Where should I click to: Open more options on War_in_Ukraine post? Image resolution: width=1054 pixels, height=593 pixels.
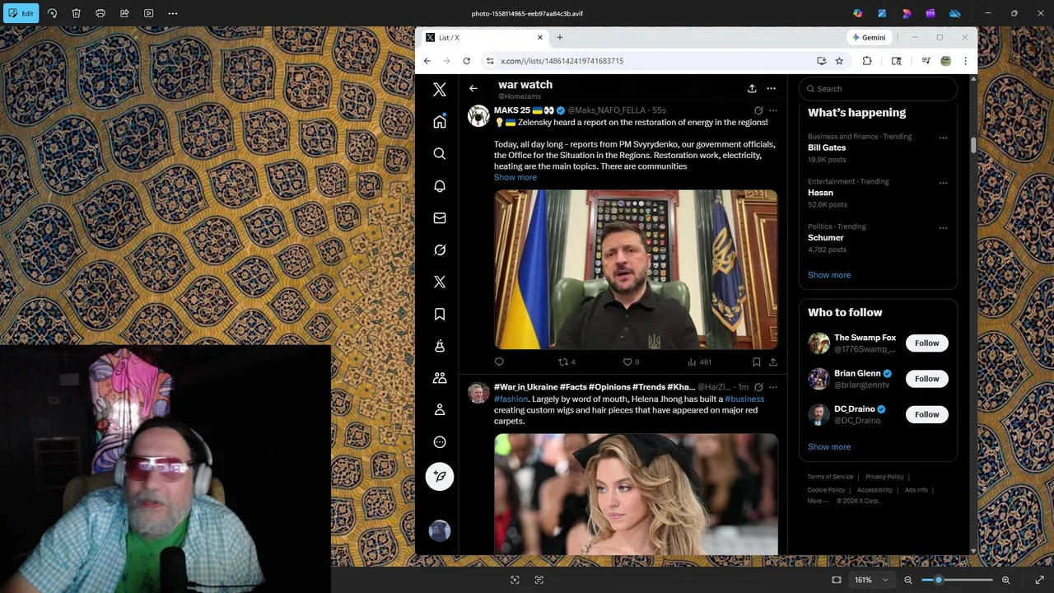point(772,387)
